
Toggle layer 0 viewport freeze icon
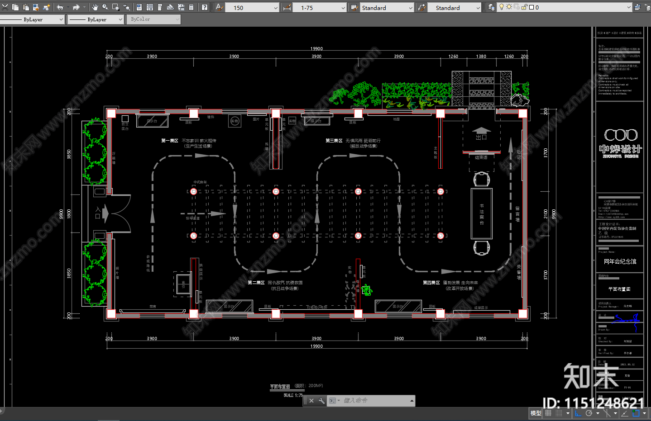point(517,7)
